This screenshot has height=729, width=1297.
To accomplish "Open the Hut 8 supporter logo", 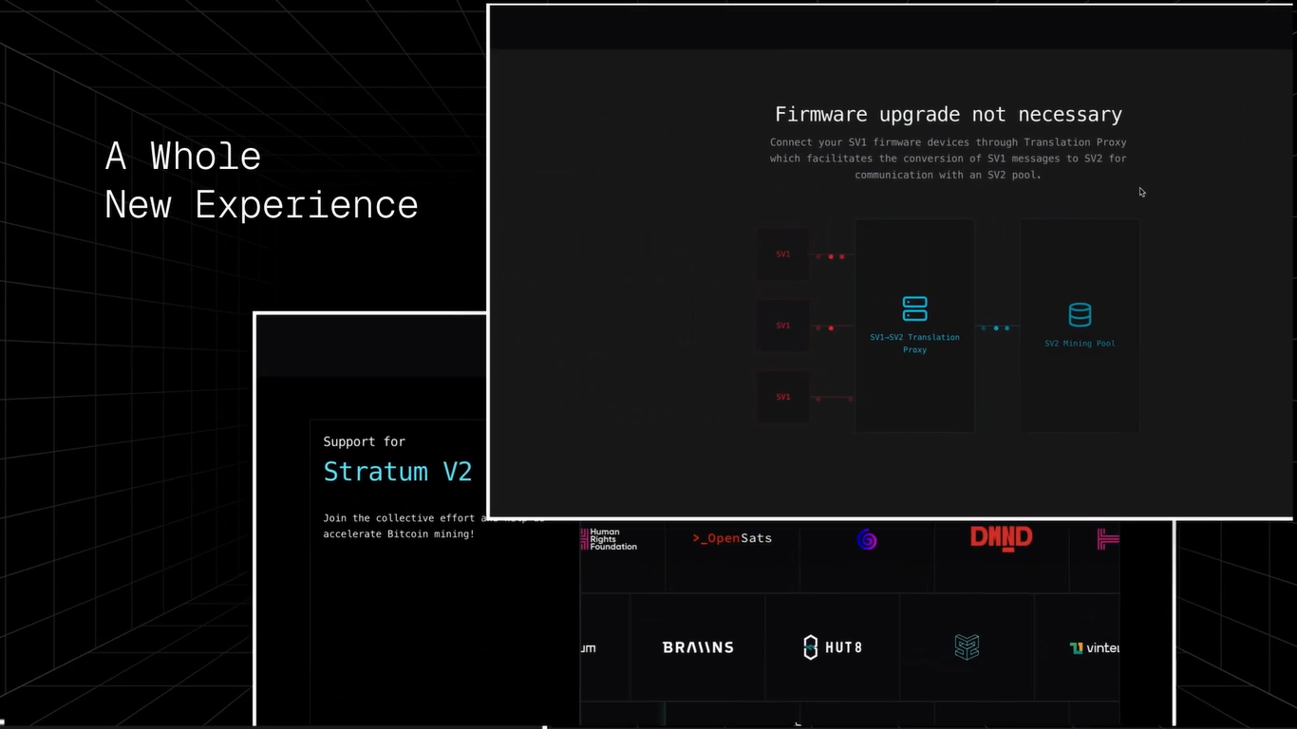I will tap(833, 647).
